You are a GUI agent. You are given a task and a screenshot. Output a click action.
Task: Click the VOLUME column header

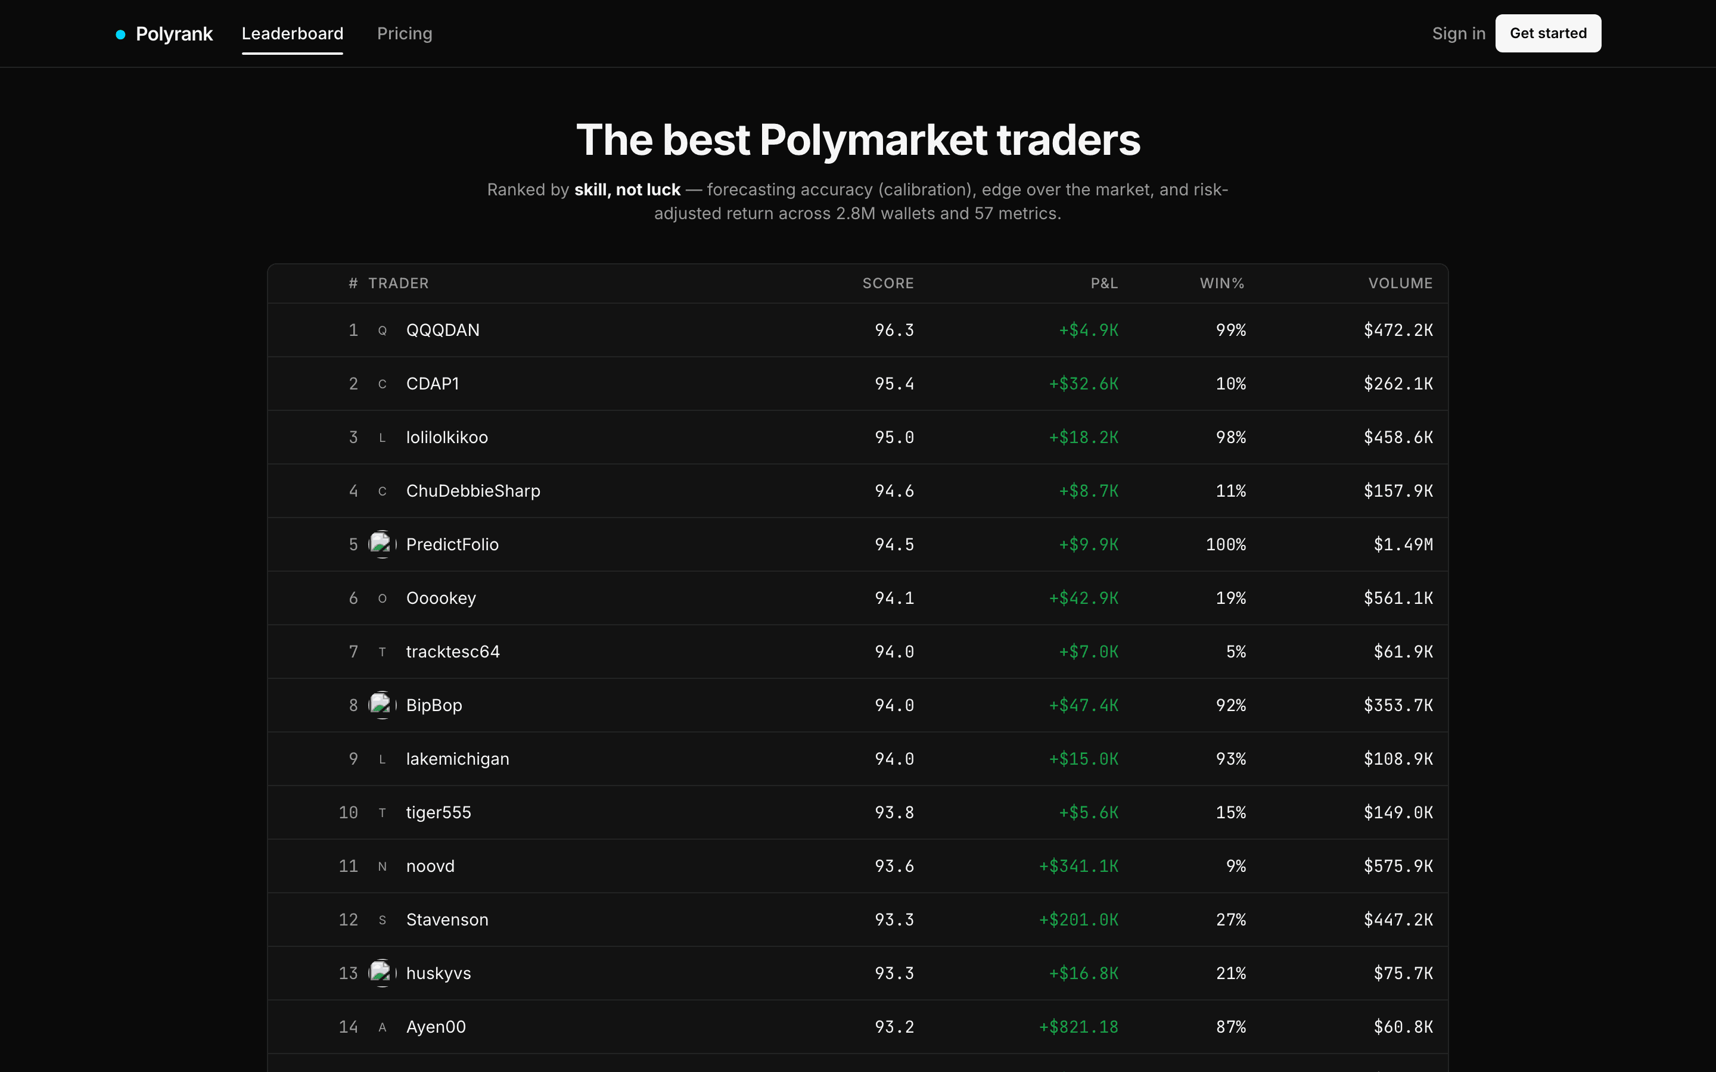pyautogui.click(x=1400, y=283)
